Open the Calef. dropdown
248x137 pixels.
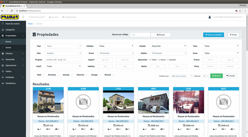point(63,66)
